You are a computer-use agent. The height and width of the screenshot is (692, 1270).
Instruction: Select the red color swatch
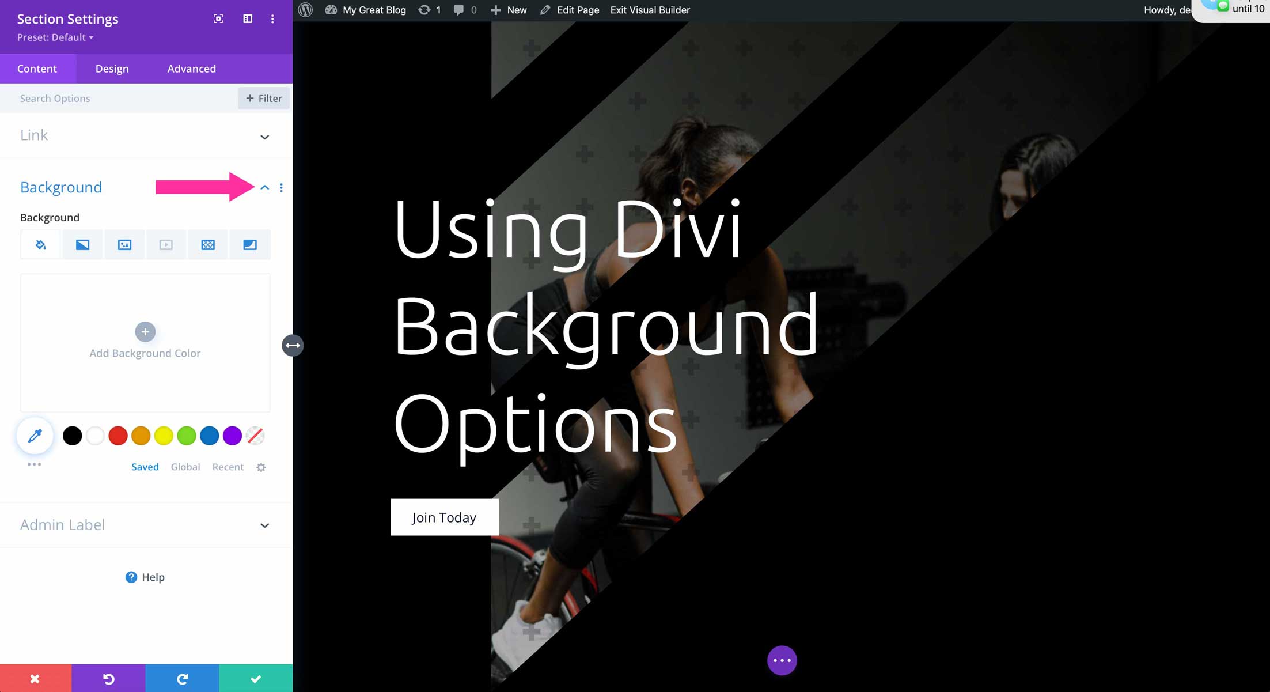117,436
